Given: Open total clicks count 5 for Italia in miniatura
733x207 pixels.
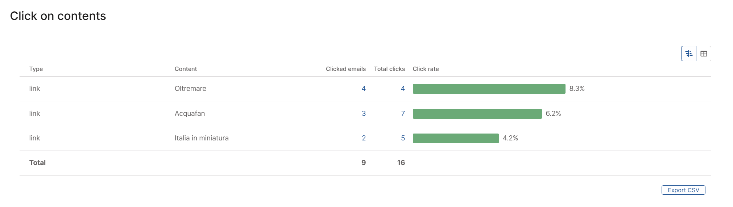Looking at the screenshot, I should [x=403, y=138].
